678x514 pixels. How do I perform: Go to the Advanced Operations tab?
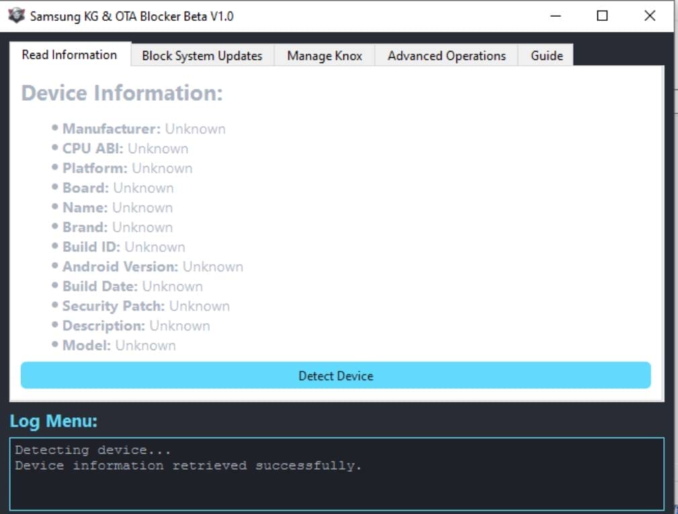pyautogui.click(x=447, y=56)
